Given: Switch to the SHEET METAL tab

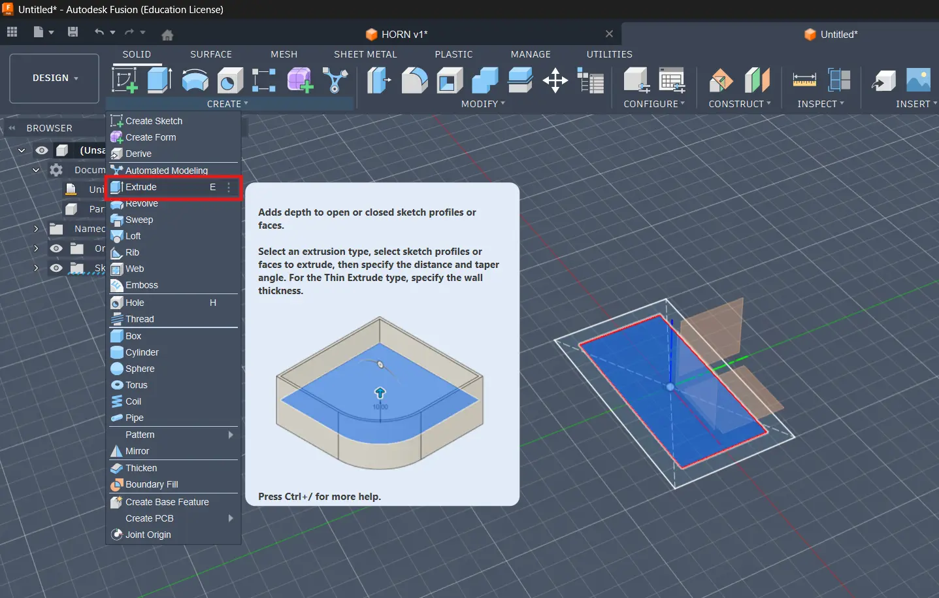Looking at the screenshot, I should point(365,54).
